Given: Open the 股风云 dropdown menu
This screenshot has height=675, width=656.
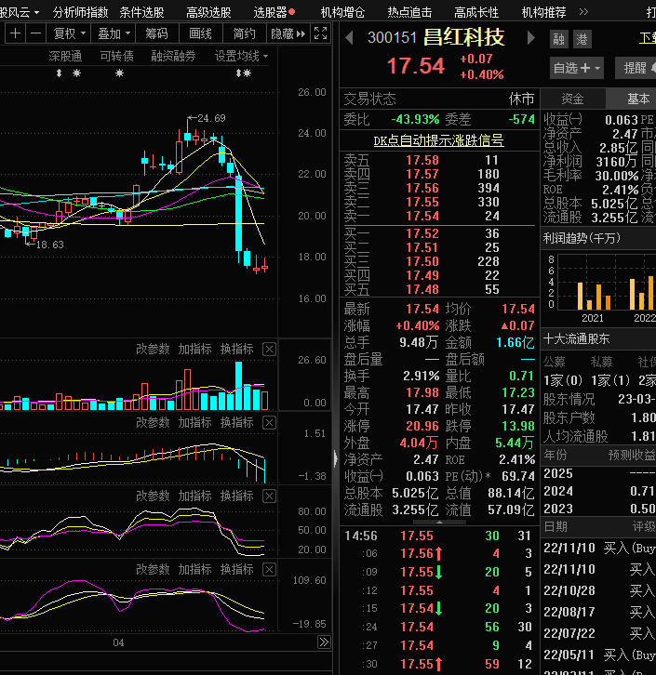Looking at the screenshot, I should coord(20,12).
